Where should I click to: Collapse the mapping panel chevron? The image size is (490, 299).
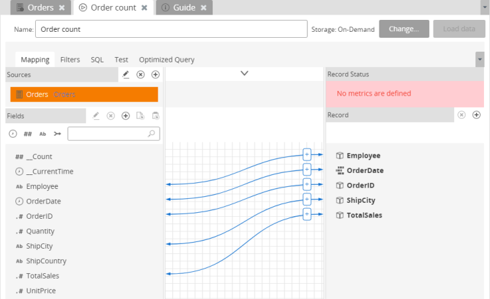point(244,73)
